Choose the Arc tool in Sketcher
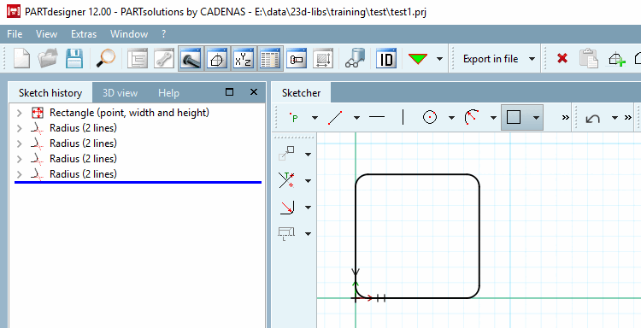 [471, 118]
